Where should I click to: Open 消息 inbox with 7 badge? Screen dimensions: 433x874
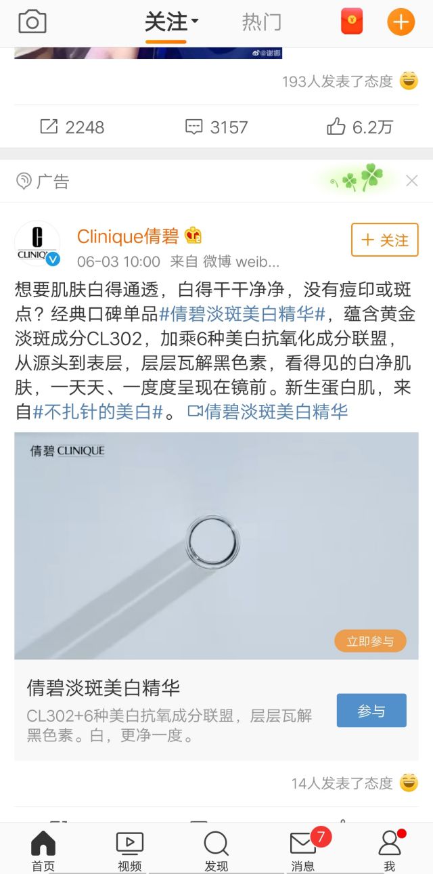click(x=303, y=851)
